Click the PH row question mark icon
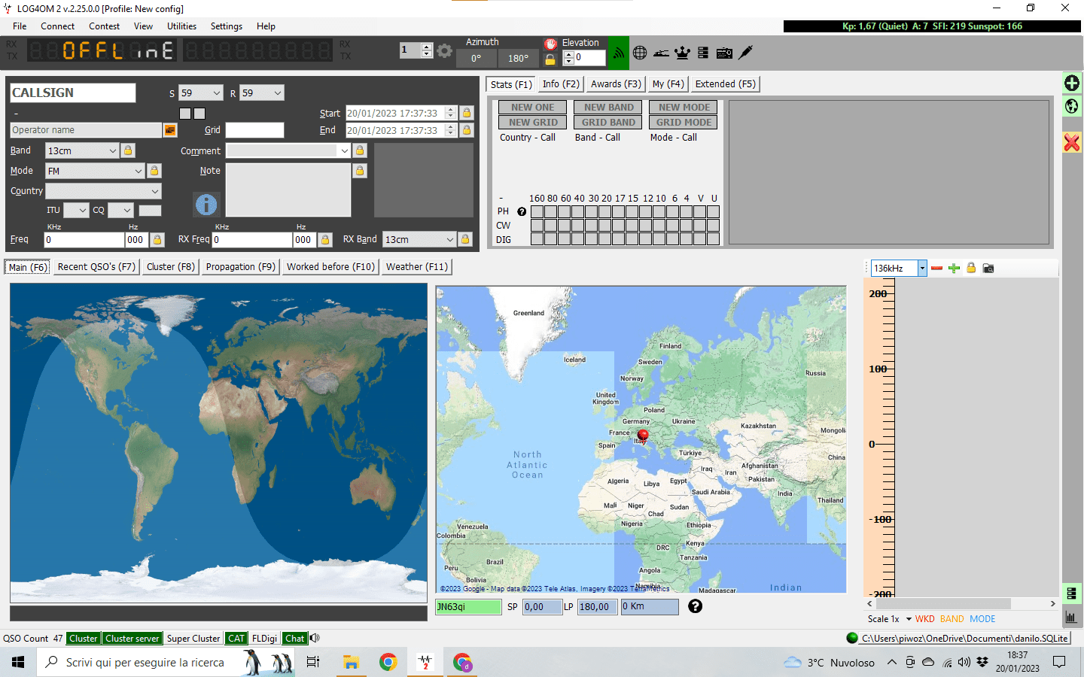 pyautogui.click(x=522, y=211)
